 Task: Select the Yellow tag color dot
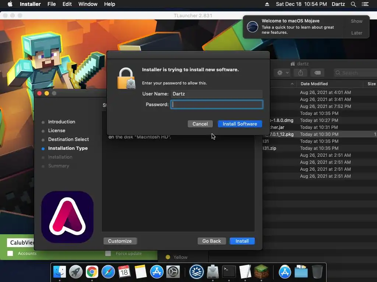pyautogui.click(x=168, y=257)
